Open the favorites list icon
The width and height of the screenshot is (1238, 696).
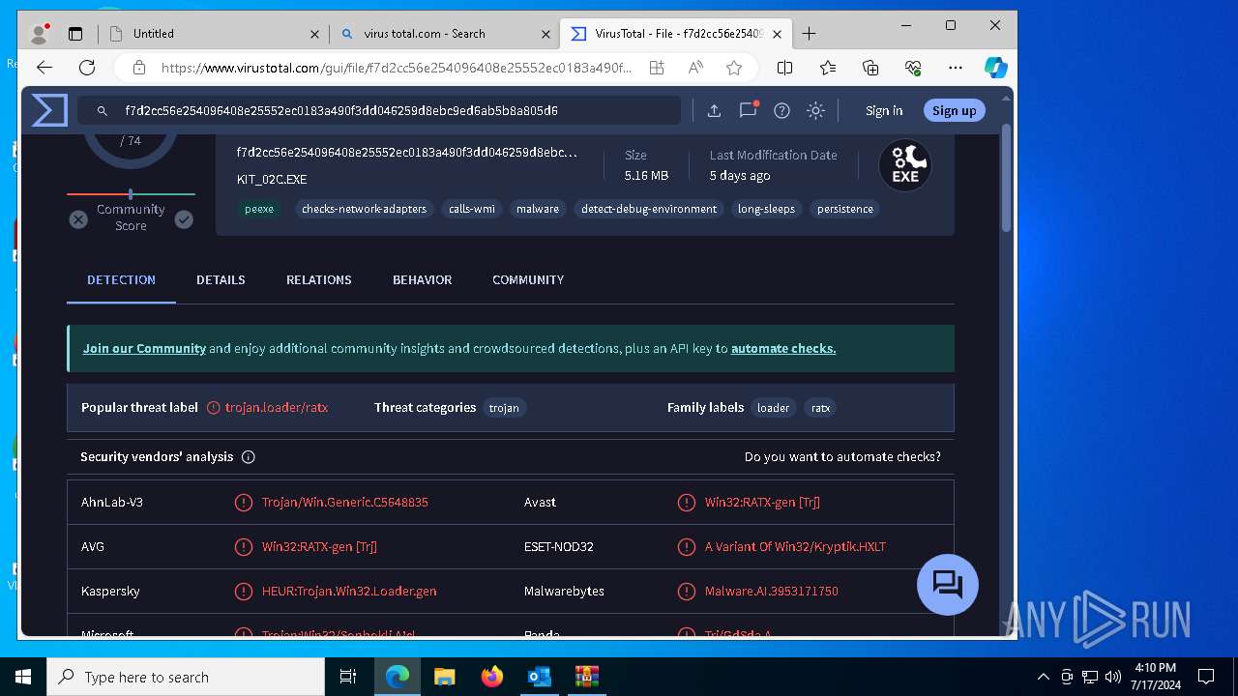click(x=828, y=68)
